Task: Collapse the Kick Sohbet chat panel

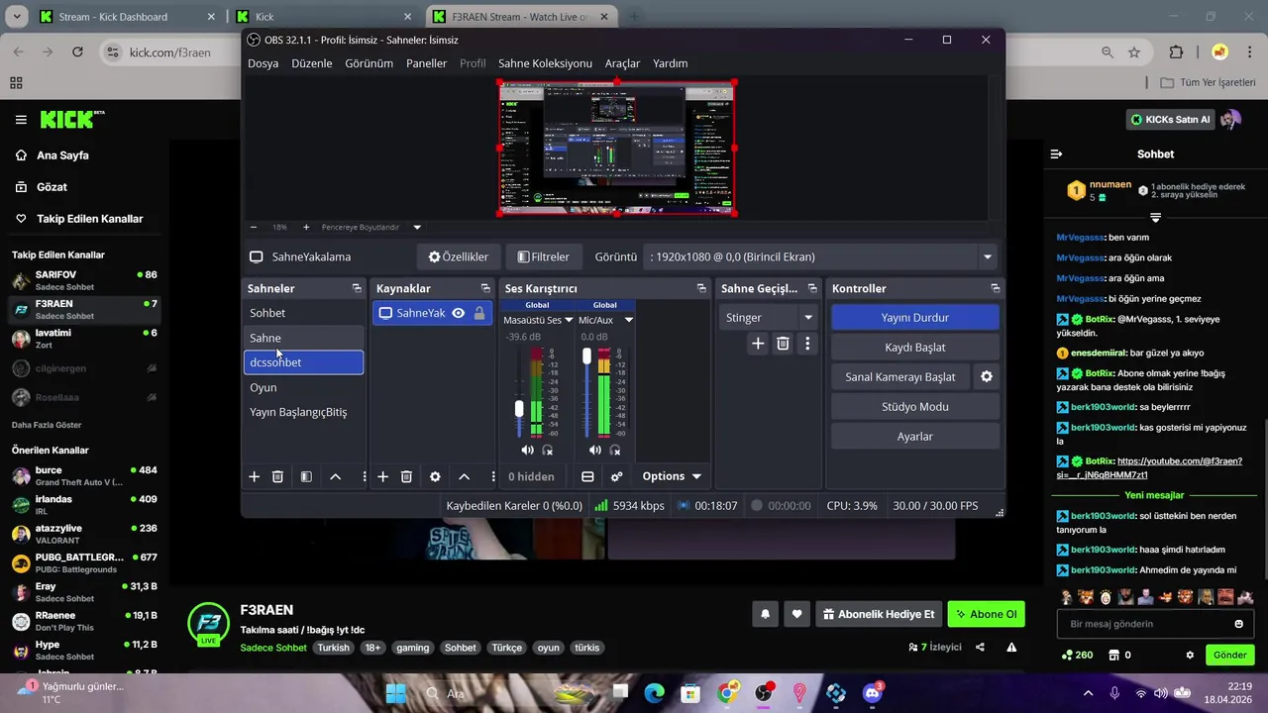Action: pos(1056,153)
